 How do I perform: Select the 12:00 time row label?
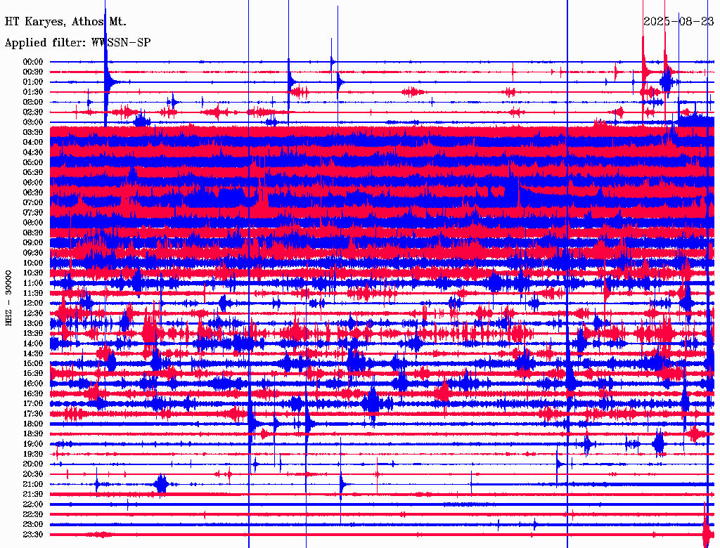tap(33, 304)
